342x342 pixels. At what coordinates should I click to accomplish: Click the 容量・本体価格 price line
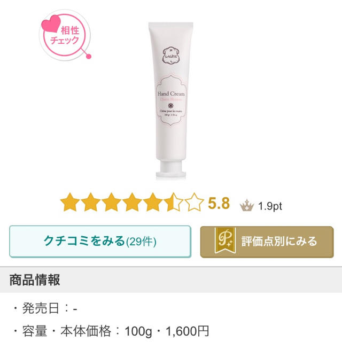[x=111, y=331]
